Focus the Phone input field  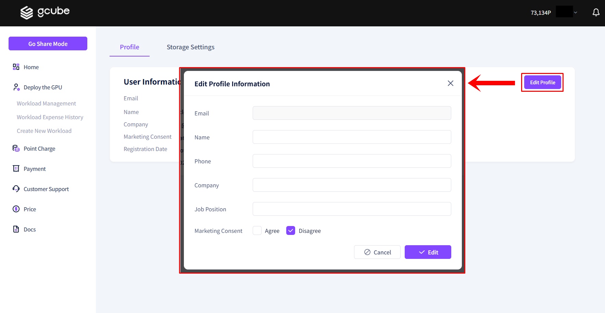[352, 161]
